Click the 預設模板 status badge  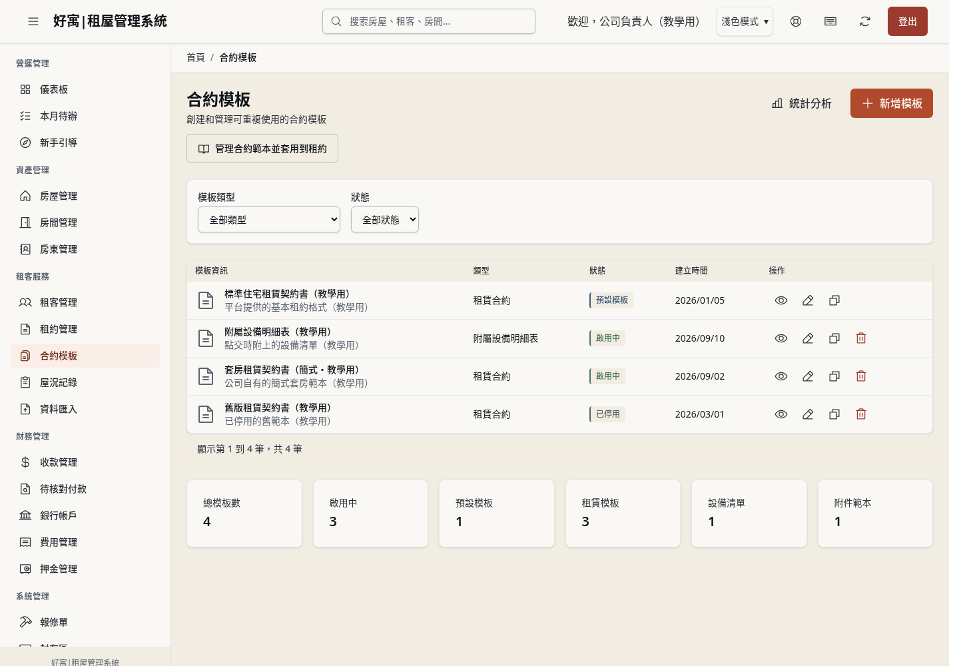(611, 300)
